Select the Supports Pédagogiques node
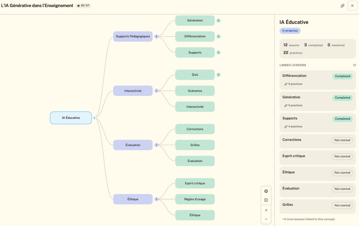359x226 pixels. pos(133,37)
